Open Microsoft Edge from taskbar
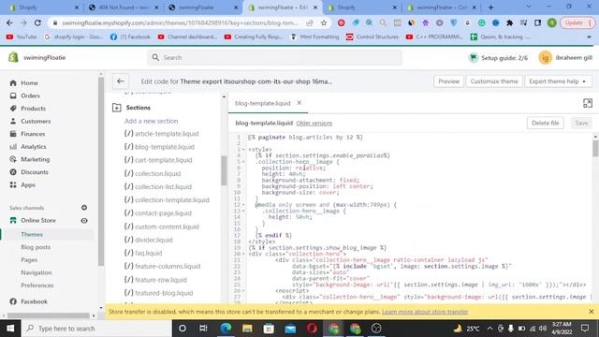 click(226, 329)
